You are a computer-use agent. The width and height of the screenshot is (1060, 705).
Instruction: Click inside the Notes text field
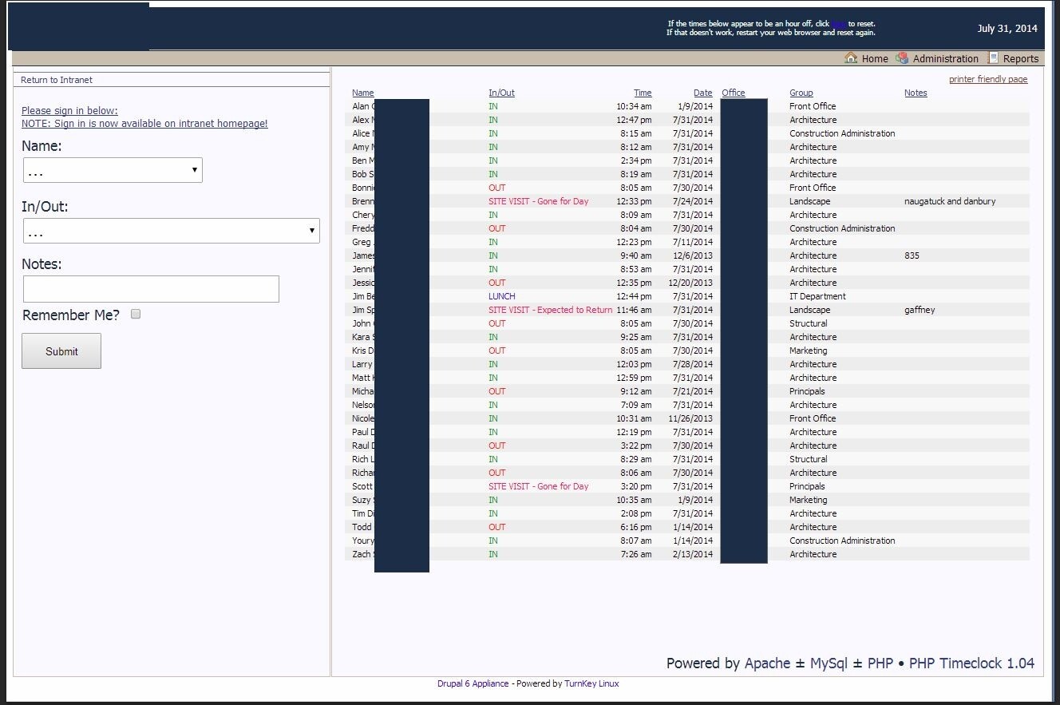[x=150, y=289]
